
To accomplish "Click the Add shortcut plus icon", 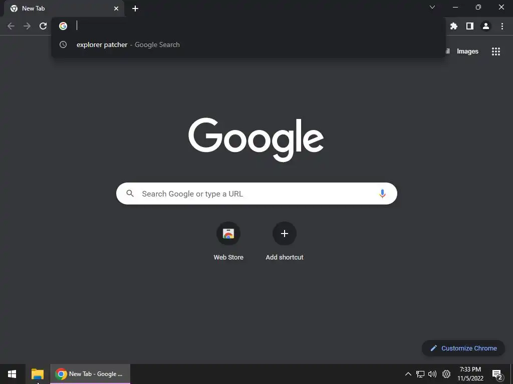I will click(x=285, y=233).
